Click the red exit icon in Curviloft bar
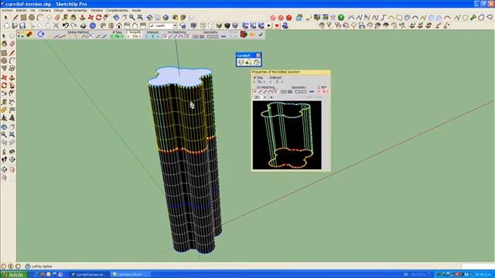This screenshot has width=495, height=278. point(244,34)
